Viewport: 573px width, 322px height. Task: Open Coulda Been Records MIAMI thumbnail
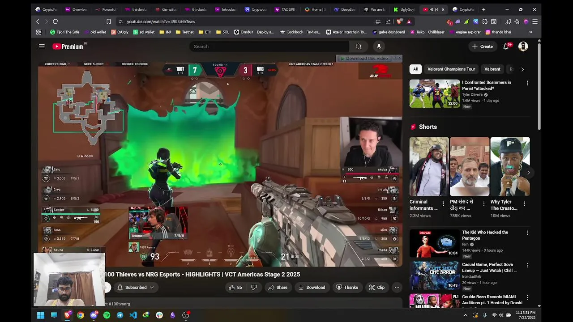point(434,301)
